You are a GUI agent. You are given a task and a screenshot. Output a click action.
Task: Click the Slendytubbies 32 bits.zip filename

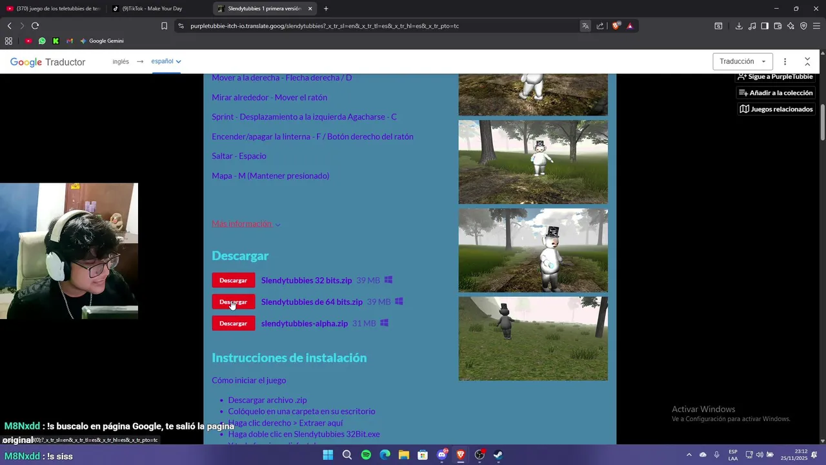(x=307, y=280)
